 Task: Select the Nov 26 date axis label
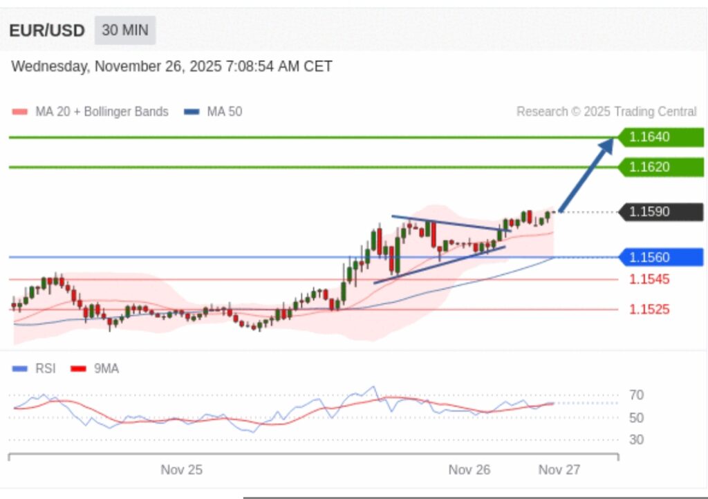(469, 470)
